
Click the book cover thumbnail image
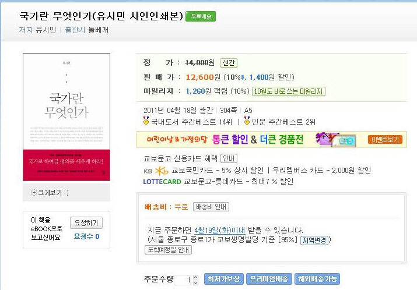click(x=66, y=117)
